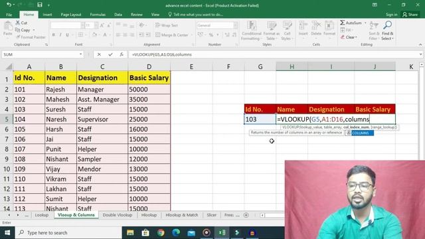425x239 pixels.
Task: Open Windows Start menu
Action: point(7,232)
